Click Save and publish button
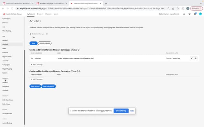Screen dimensions: 204x127 pos(48,86)
